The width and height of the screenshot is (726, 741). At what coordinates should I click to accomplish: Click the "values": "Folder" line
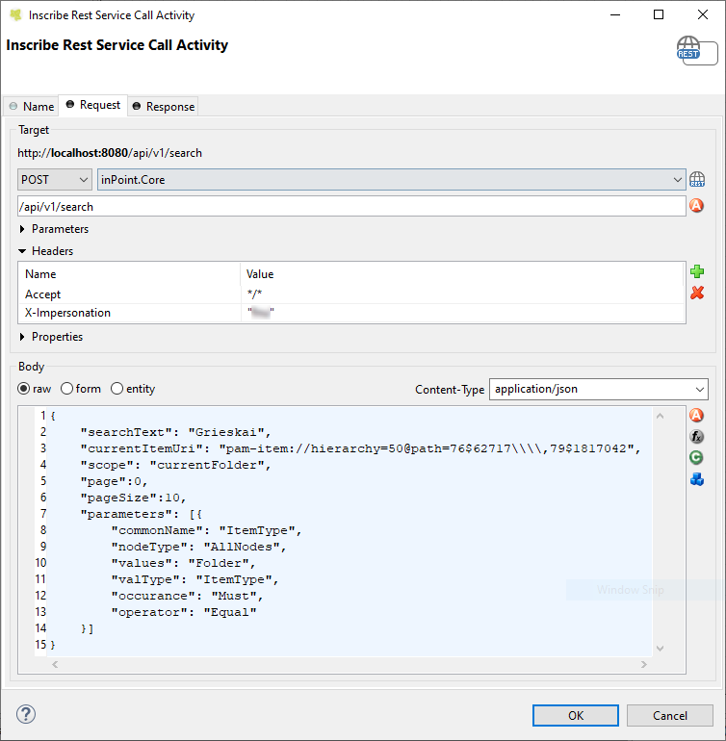[x=184, y=563]
